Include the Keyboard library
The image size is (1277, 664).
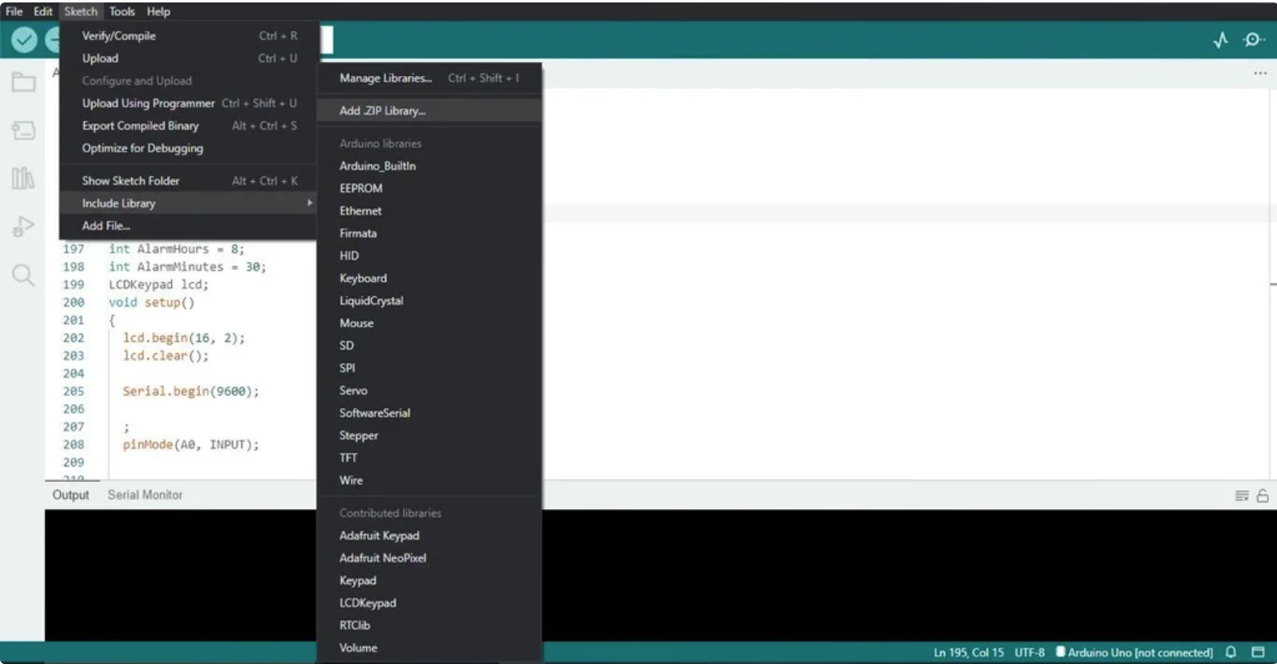pyautogui.click(x=429, y=278)
